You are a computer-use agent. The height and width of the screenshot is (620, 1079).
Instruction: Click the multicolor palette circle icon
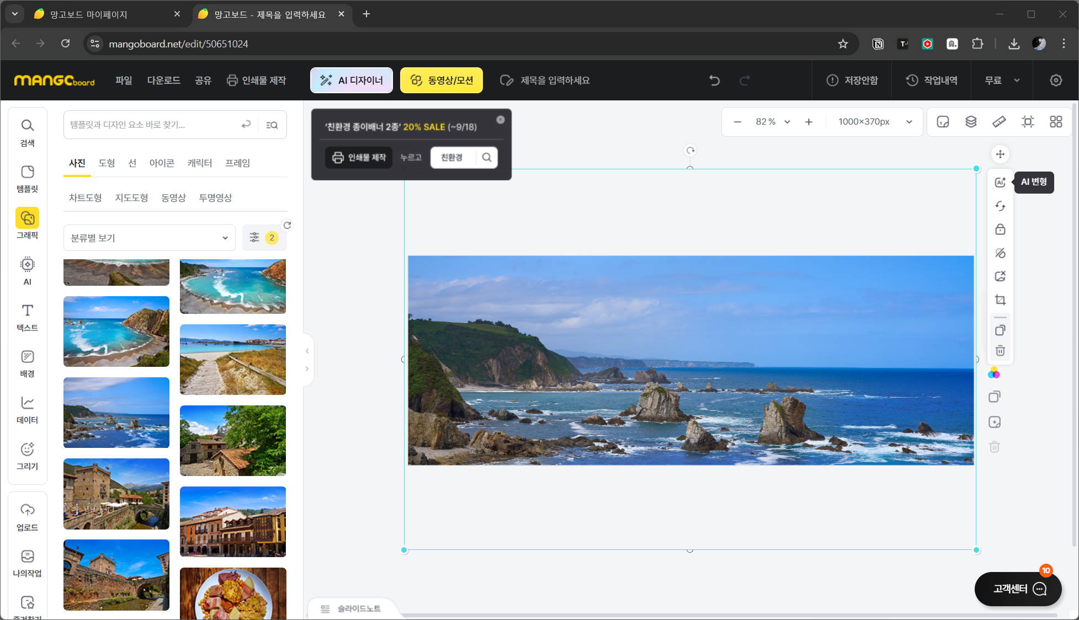click(994, 373)
